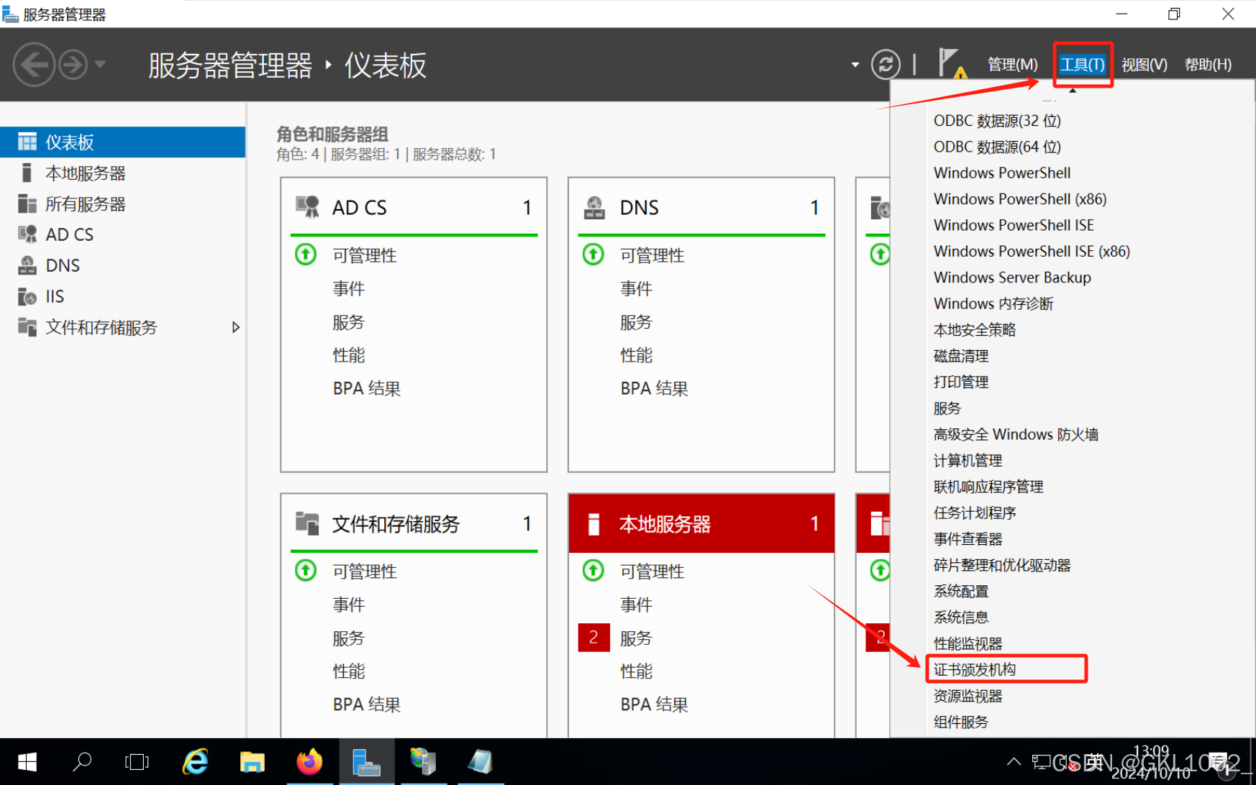
Task: Launch Windows PowerShell ISE (x86)
Action: tap(1032, 251)
